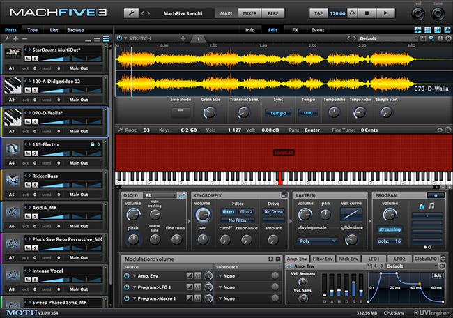Click the Edit button in envelope editor
The image size is (453, 318).
point(438,275)
